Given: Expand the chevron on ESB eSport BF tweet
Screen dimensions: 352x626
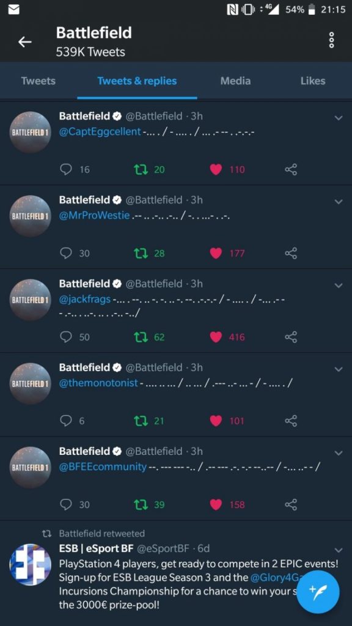Looking at the screenshot, I should coord(339,550).
